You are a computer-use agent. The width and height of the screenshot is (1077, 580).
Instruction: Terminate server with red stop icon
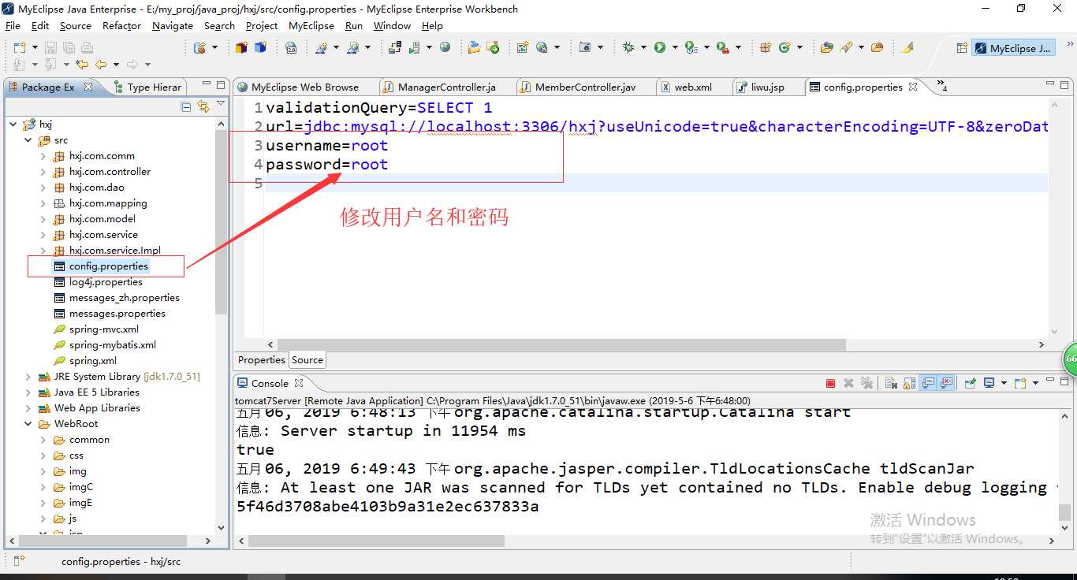click(830, 383)
